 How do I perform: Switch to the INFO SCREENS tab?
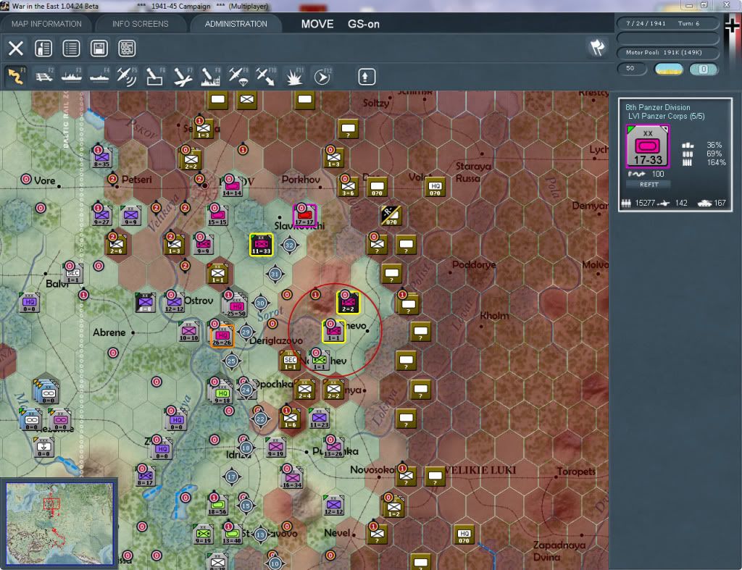coord(140,24)
